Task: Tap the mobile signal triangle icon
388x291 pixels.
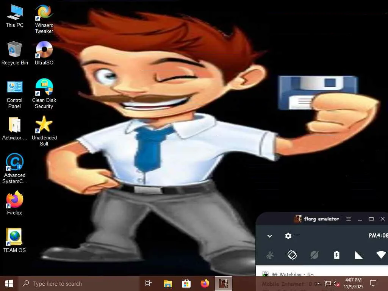Action: click(358, 255)
